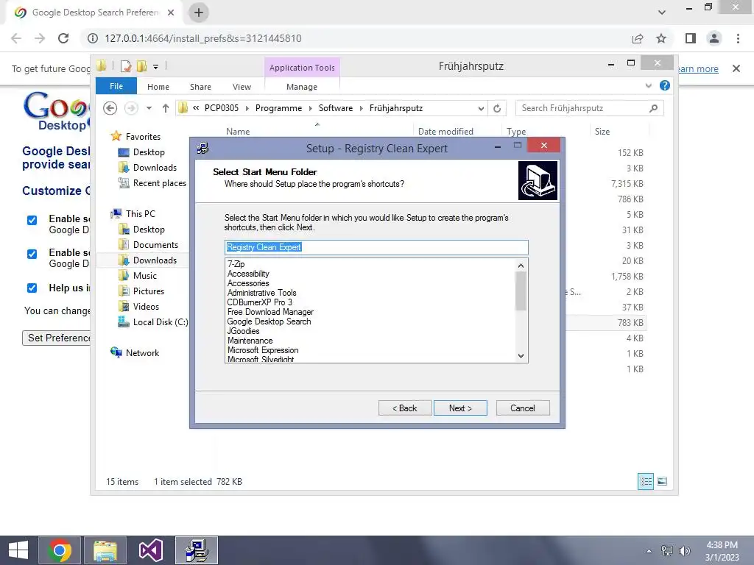Screen dimensions: 754x565
Task: Click the folder list scroll down arrow
Action: (x=521, y=355)
